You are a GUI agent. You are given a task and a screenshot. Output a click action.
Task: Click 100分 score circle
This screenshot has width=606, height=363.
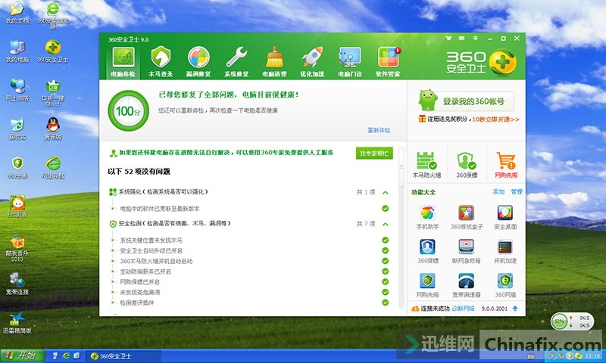128,111
